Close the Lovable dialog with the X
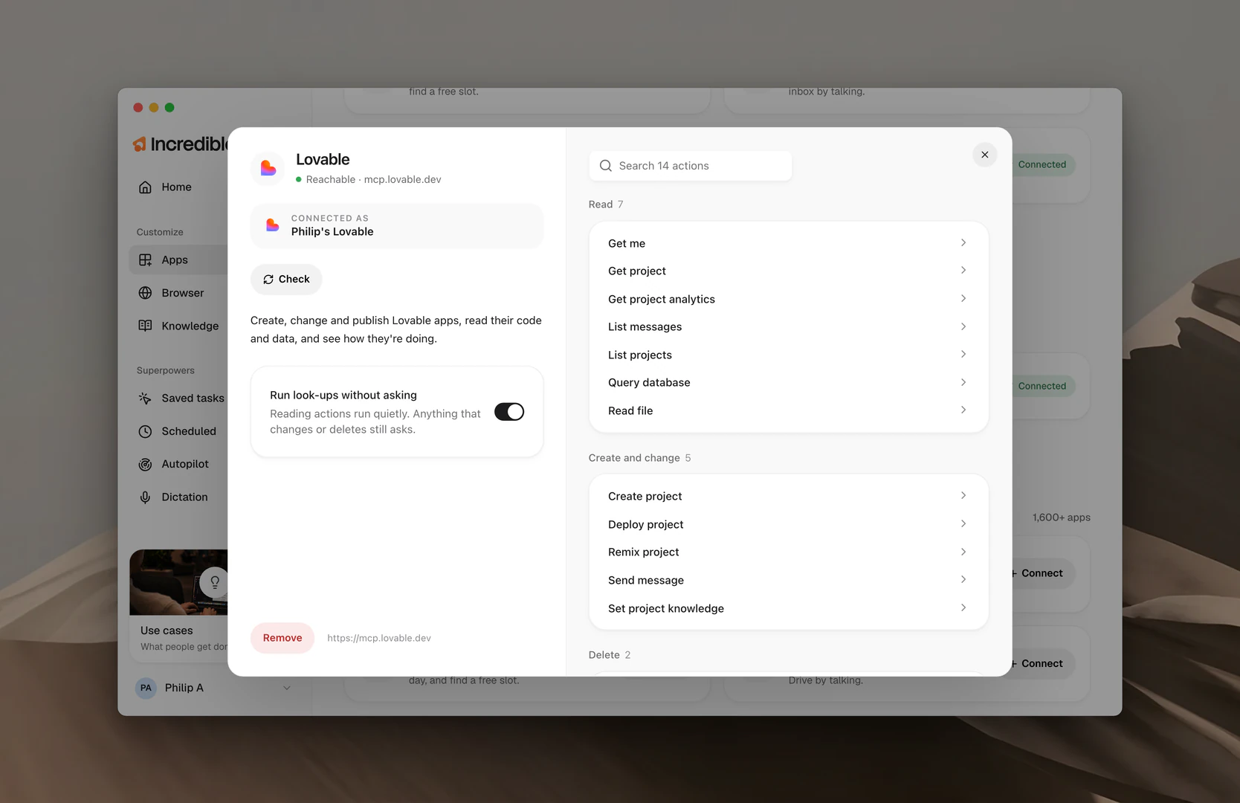1240x803 pixels. pyautogui.click(x=984, y=155)
